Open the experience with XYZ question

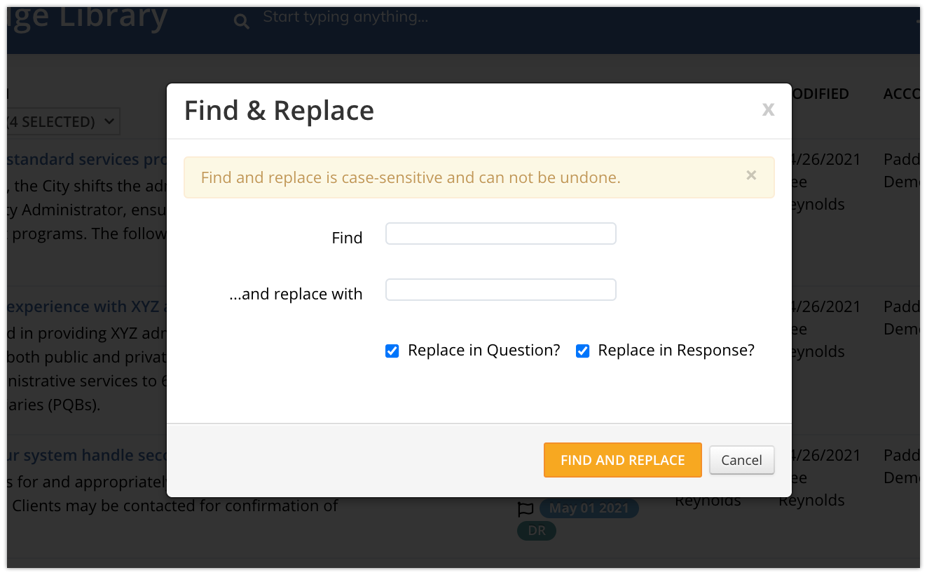click(x=86, y=306)
